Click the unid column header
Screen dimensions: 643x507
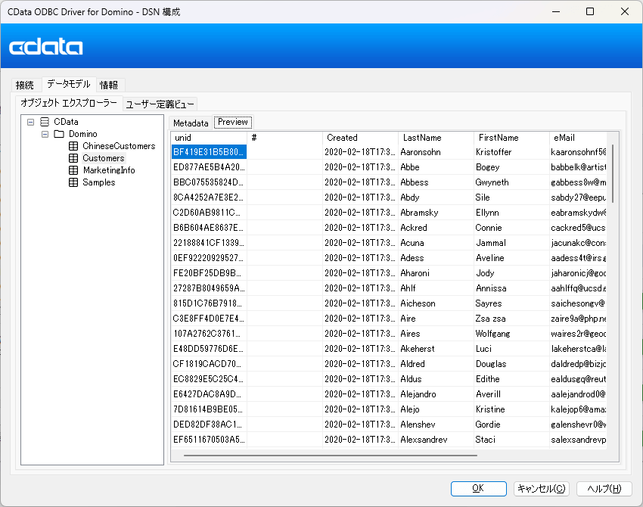209,138
